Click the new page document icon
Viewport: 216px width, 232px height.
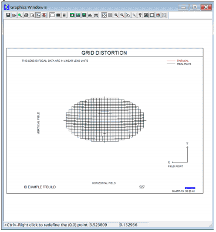[x=32, y=15]
